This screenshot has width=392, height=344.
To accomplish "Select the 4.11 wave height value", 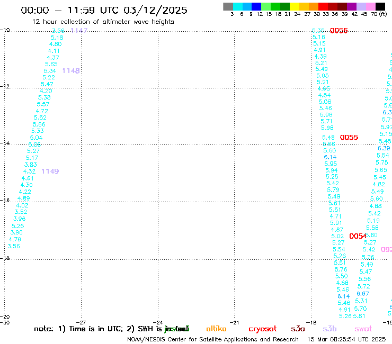I will click(54, 51).
